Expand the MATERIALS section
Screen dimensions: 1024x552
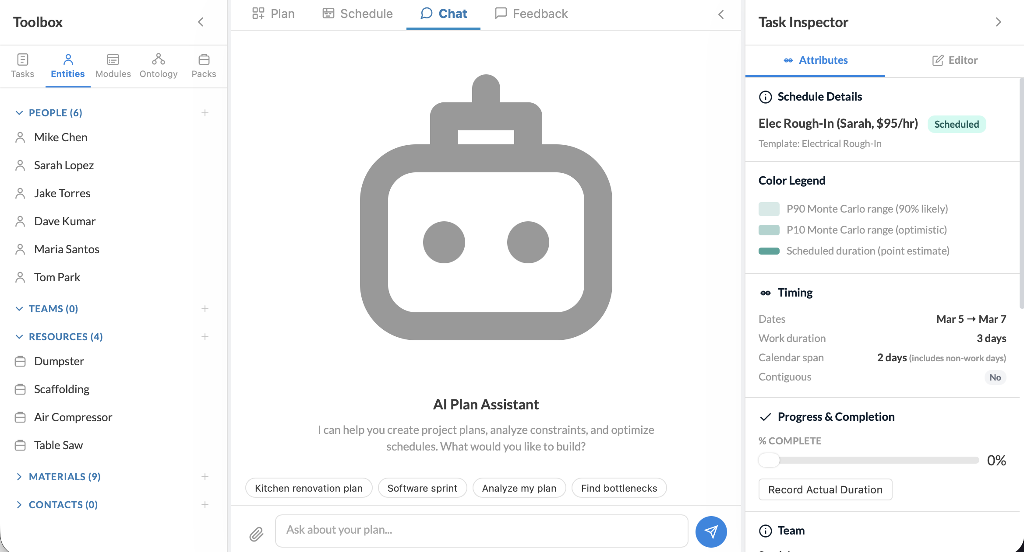pyautogui.click(x=19, y=477)
